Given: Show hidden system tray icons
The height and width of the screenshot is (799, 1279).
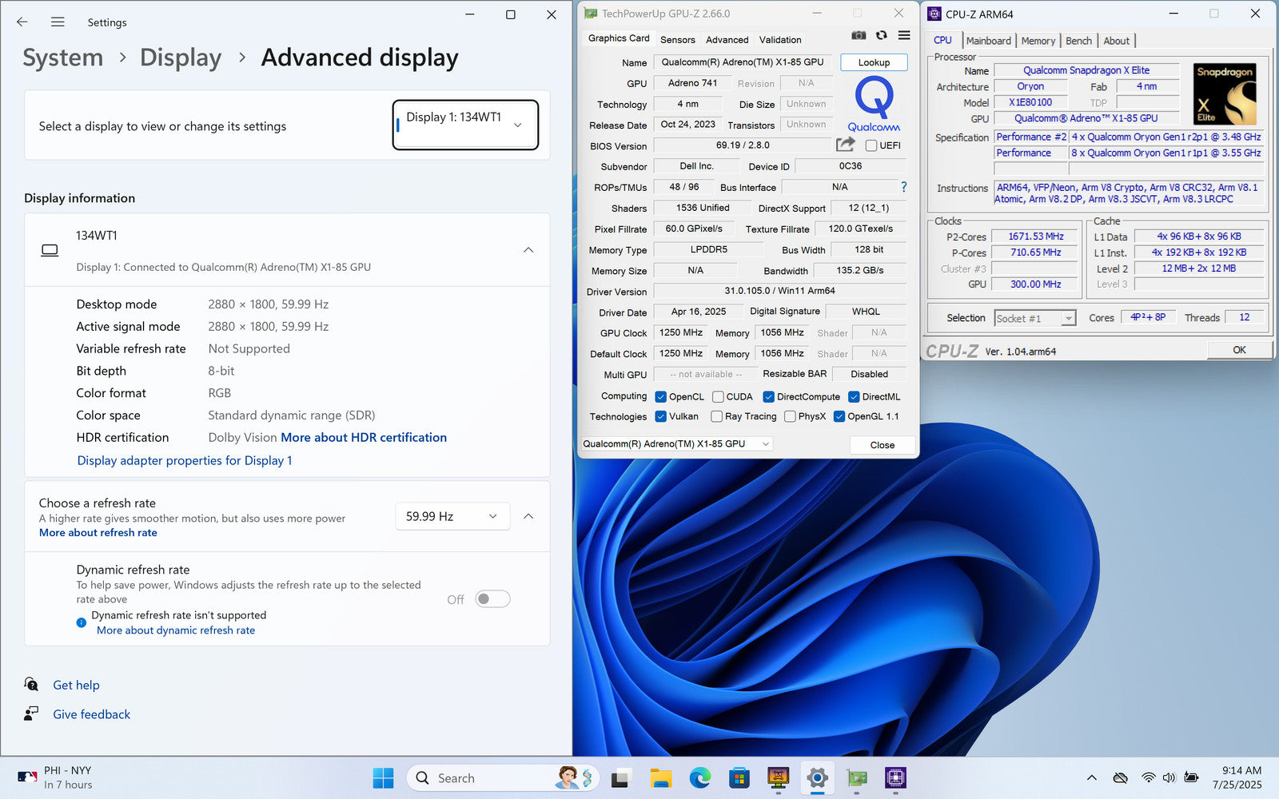Looking at the screenshot, I should tap(1091, 777).
